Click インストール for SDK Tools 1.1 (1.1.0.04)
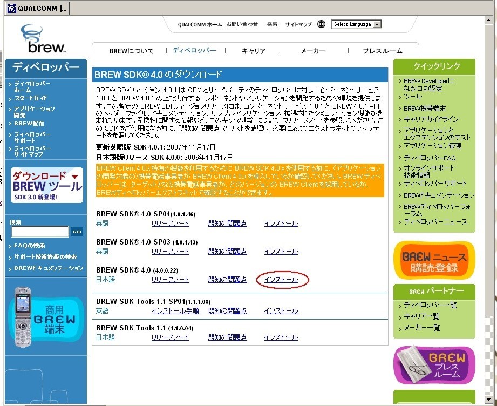Screen dimensions: 497x406 coord(281,337)
